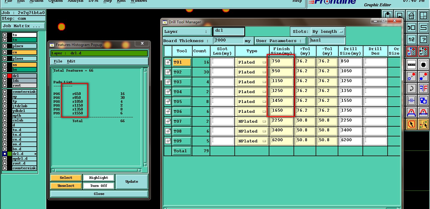Click the Highlight button
Screen dimensions: 430x209
point(99,178)
